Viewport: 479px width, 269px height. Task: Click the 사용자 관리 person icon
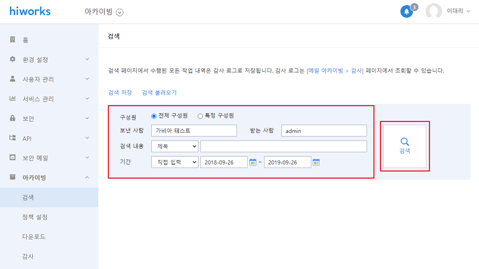point(13,78)
